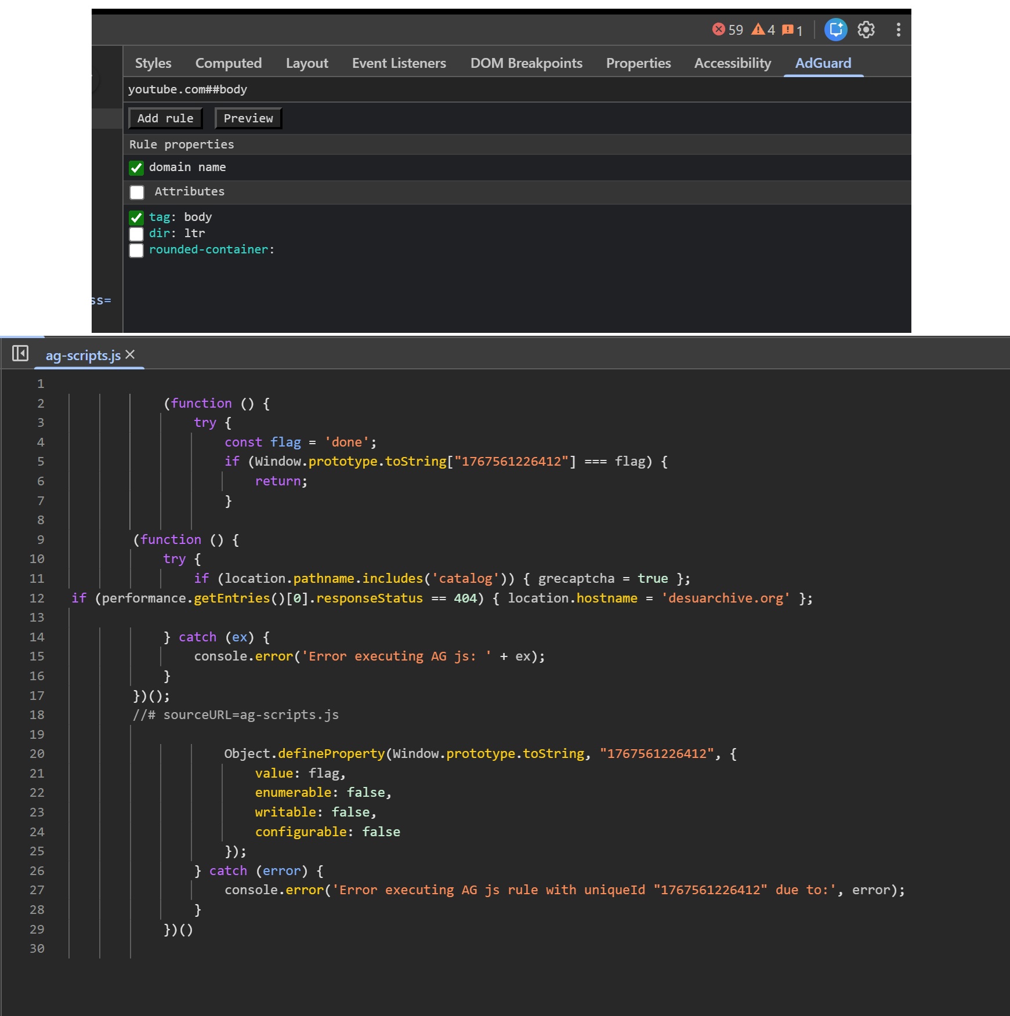Click the 'desuarchive.org' string in code
The width and height of the screenshot is (1010, 1016).
726,598
